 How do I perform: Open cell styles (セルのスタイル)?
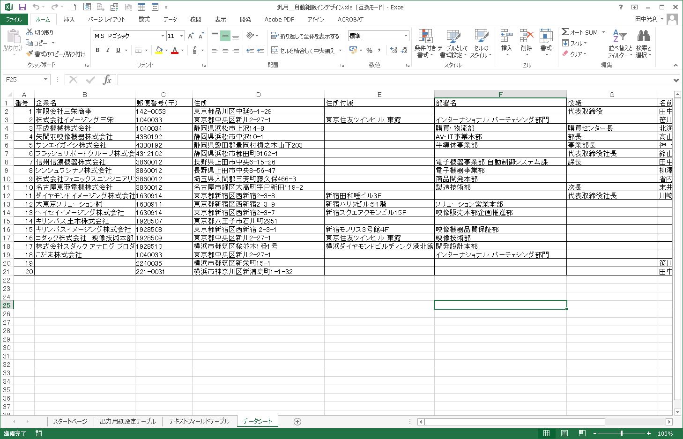pyautogui.click(x=481, y=43)
